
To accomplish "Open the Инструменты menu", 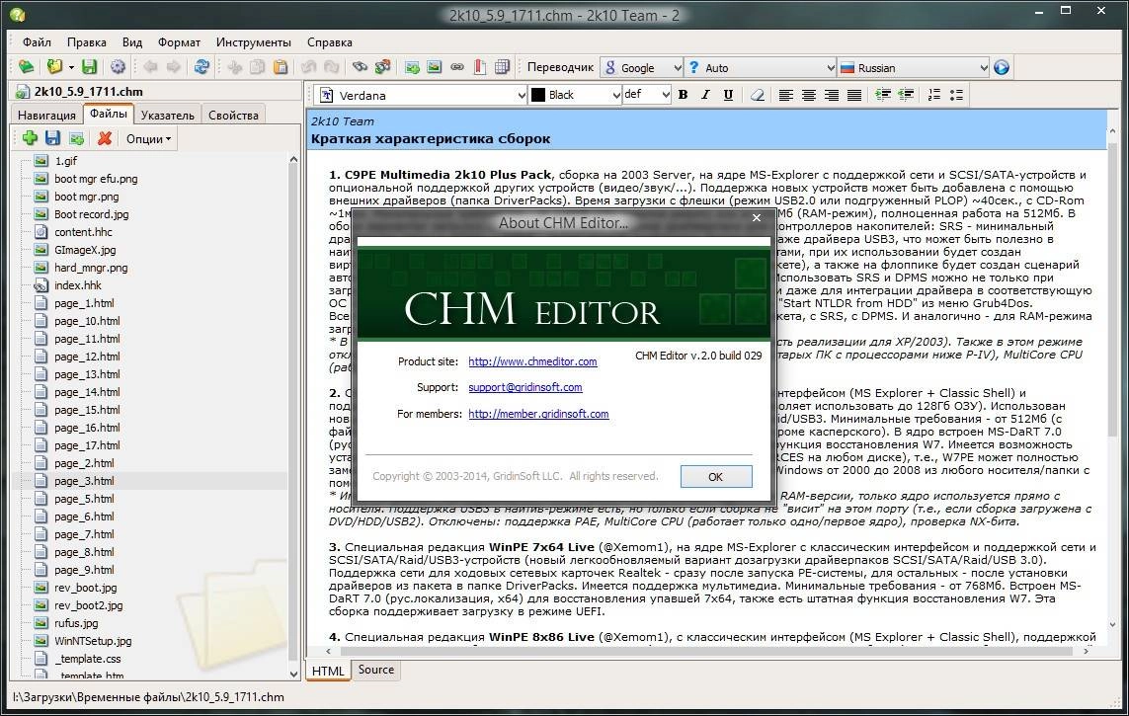I will point(254,41).
